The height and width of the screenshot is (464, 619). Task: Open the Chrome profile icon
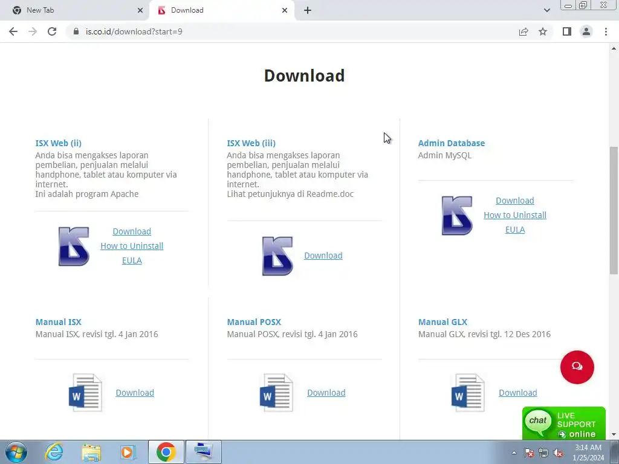point(586,31)
